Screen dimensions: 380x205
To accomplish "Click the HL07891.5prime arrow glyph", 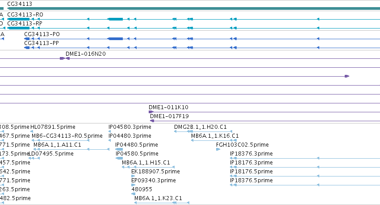I will pyautogui.click(x=32, y=131).
